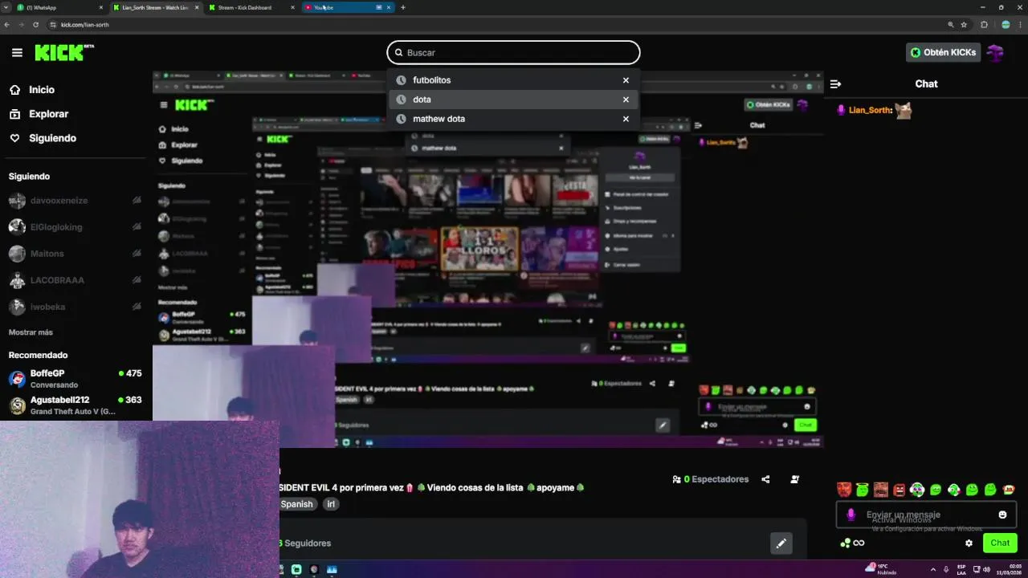Open the taskbar clock and date
Viewport: 1028px width, 578px height.
(1009, 569)
